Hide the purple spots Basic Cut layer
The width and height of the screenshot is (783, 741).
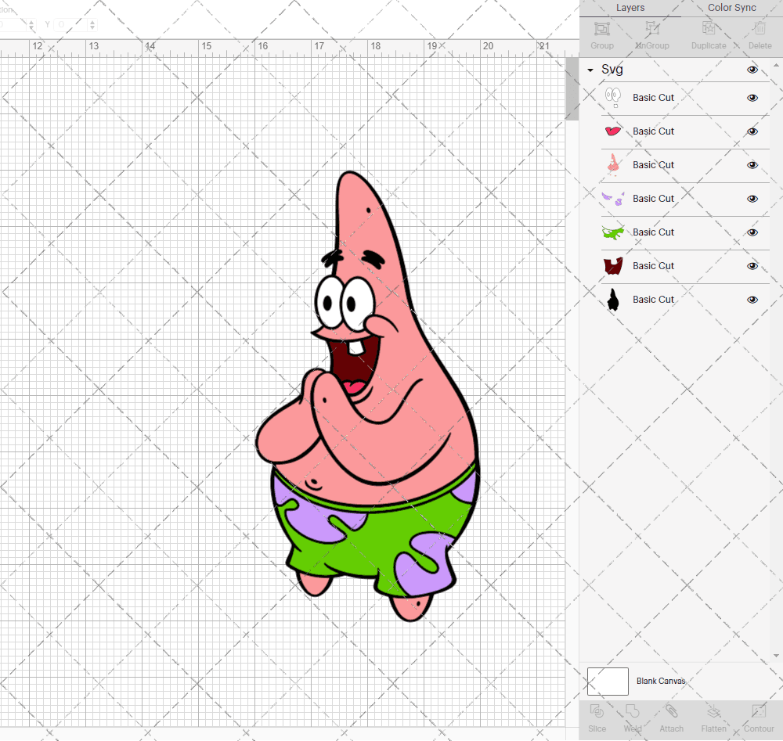(752, 199)
